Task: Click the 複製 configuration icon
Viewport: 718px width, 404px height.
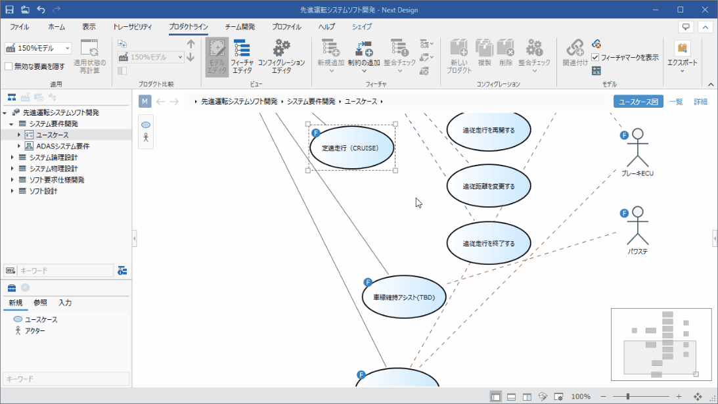Action: (x=484, y=53)
